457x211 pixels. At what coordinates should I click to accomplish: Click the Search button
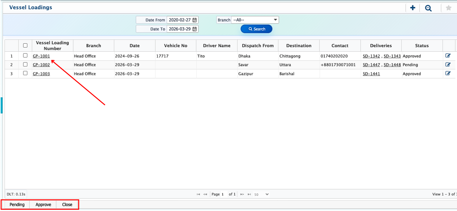click(256, 29)
